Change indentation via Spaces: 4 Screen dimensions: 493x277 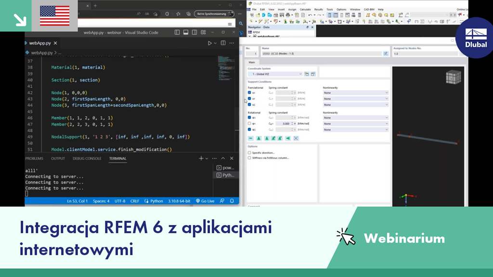[101, 201]
